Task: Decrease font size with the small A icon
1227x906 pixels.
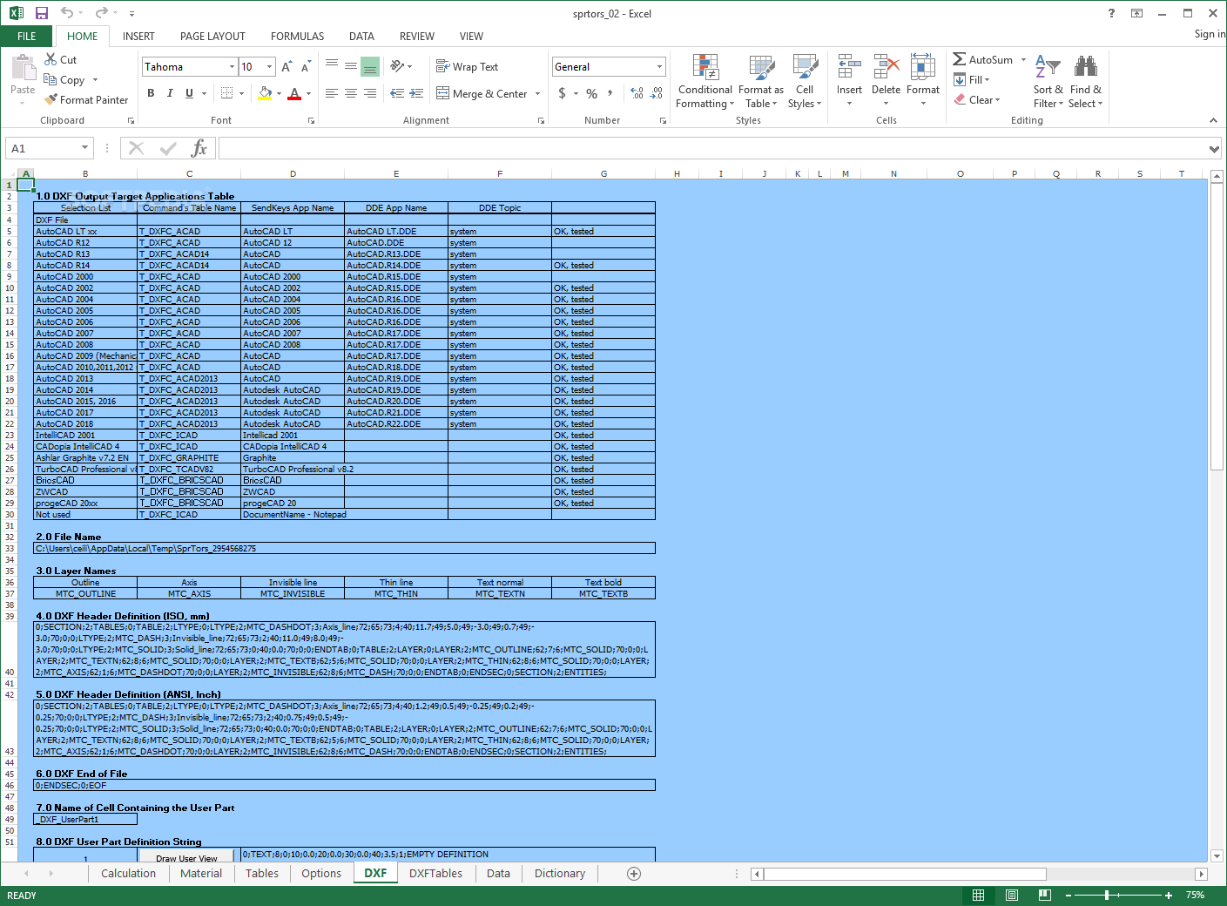Action: (306, 67)
